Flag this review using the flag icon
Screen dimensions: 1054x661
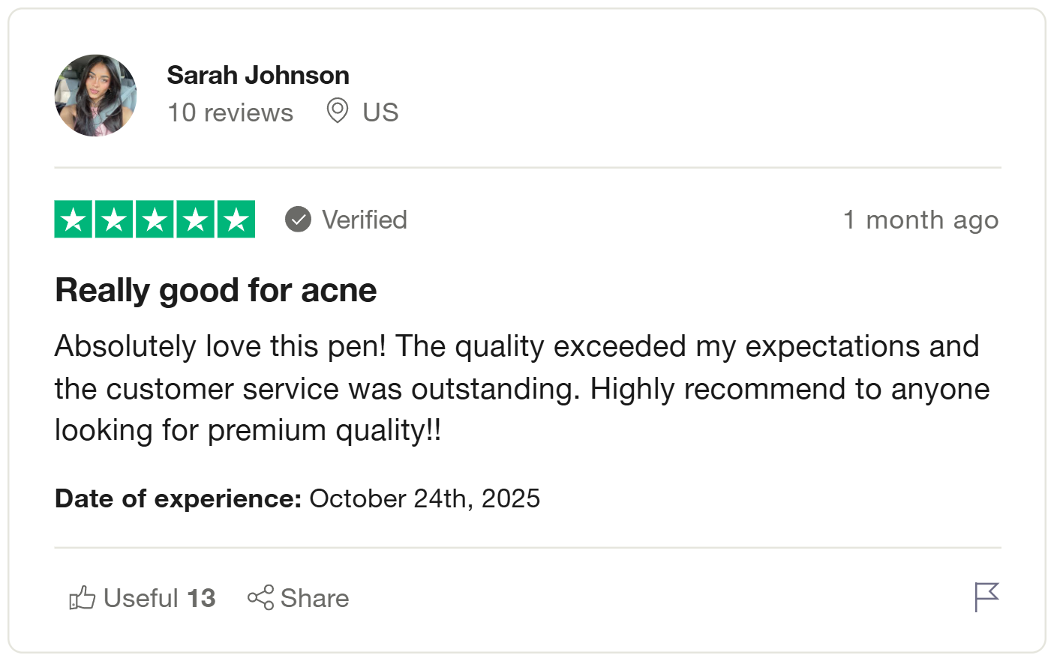tap(986, 597)
